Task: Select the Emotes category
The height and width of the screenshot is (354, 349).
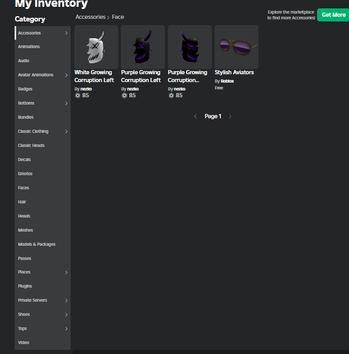Action: [43, 174]
